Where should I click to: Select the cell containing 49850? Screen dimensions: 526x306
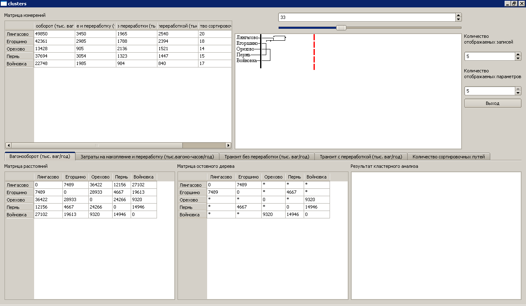(x=54, y=34)
